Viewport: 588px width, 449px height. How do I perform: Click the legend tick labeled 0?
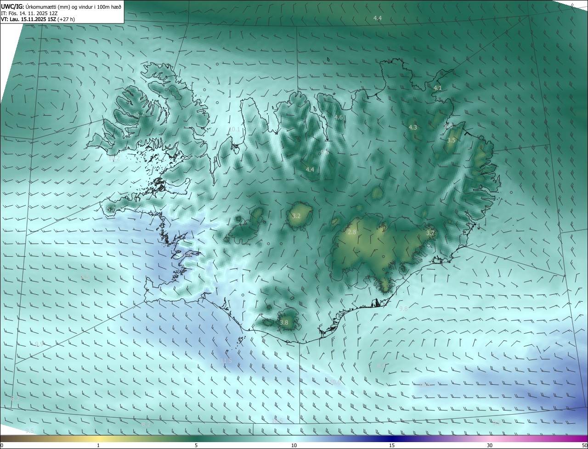pos(2,445)
